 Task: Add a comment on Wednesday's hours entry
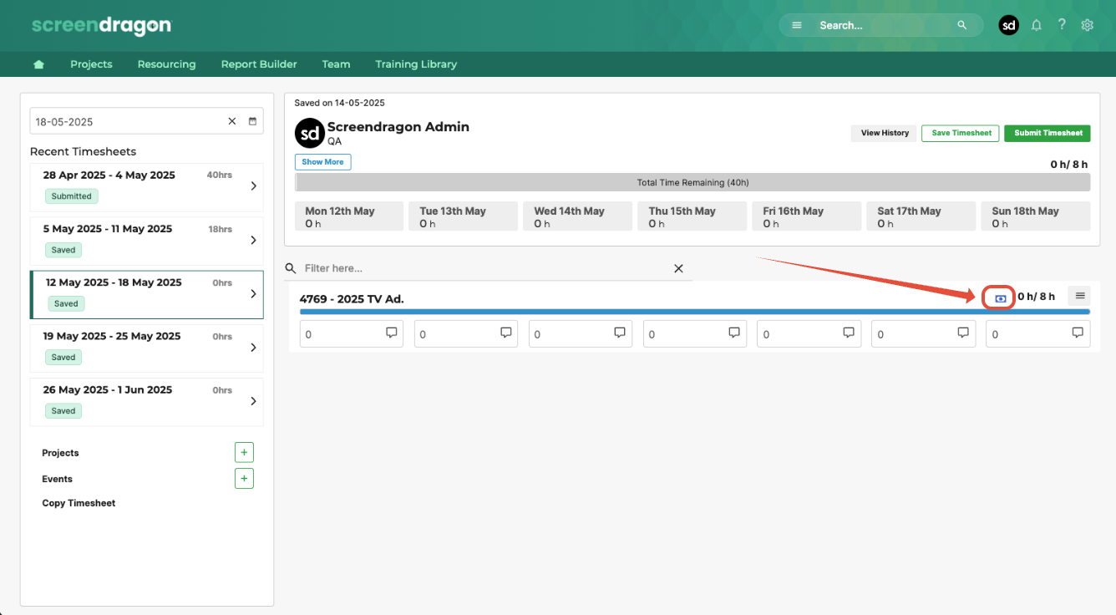[620, 333]
